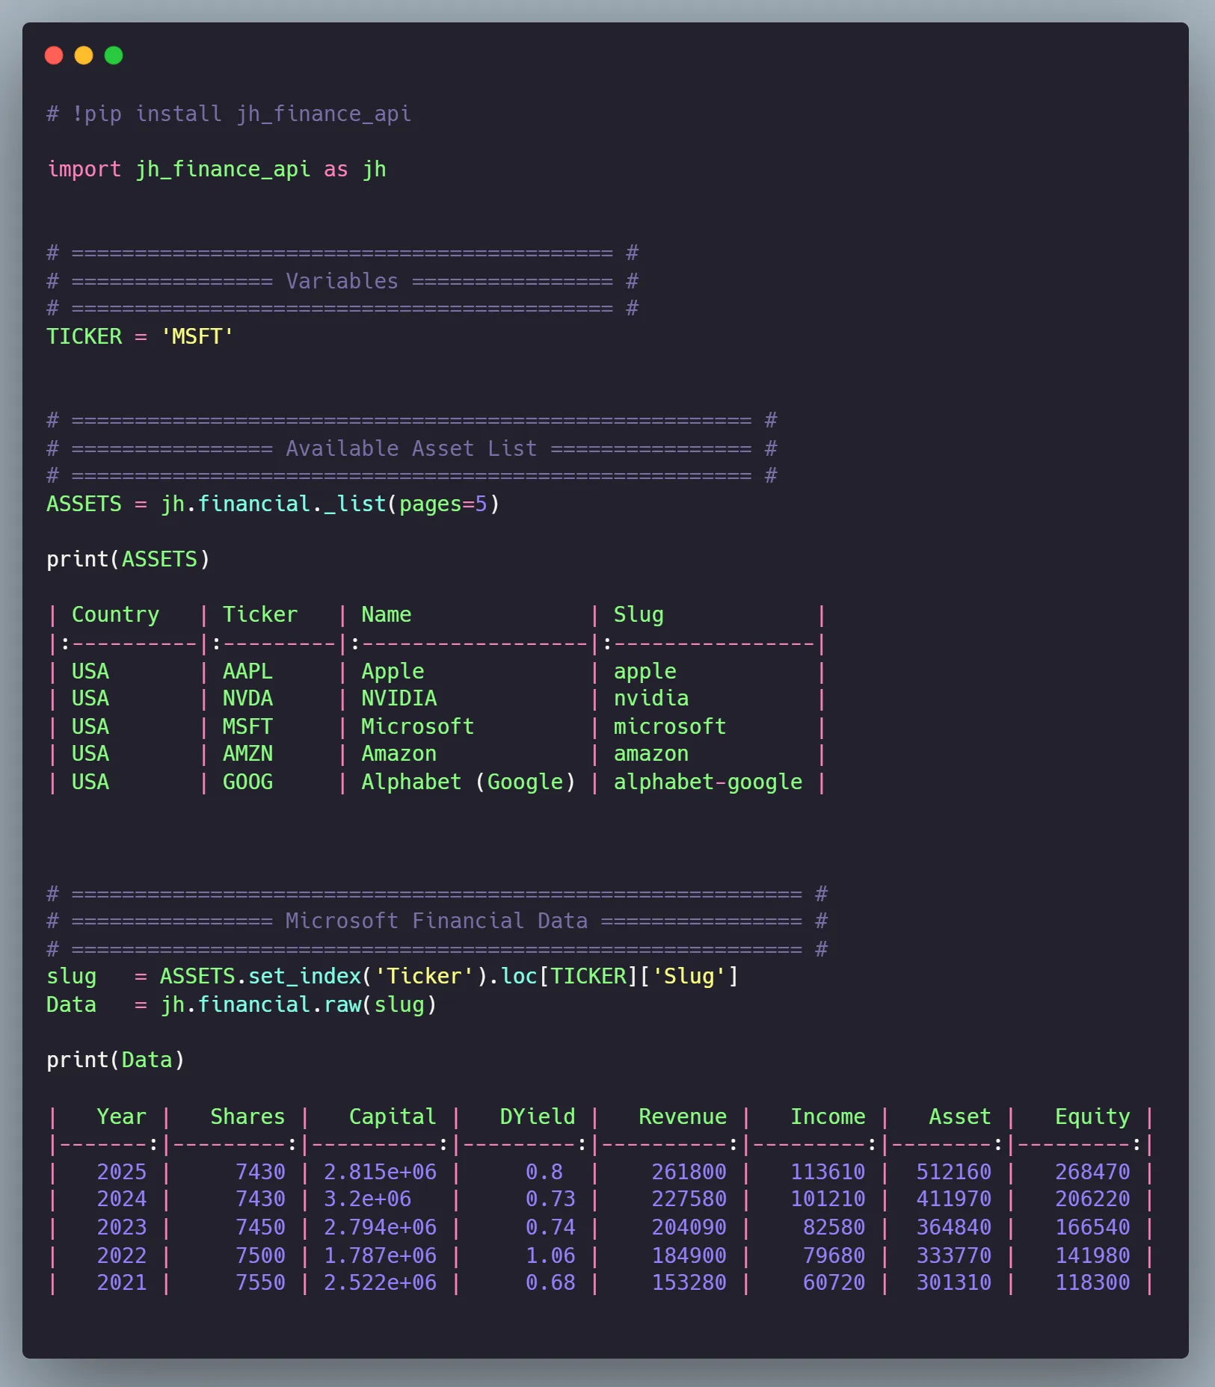The height and width of the screenshot is (1387, 1215).
Task: Click the Available Asset List header comment
Action: (410, 449)
